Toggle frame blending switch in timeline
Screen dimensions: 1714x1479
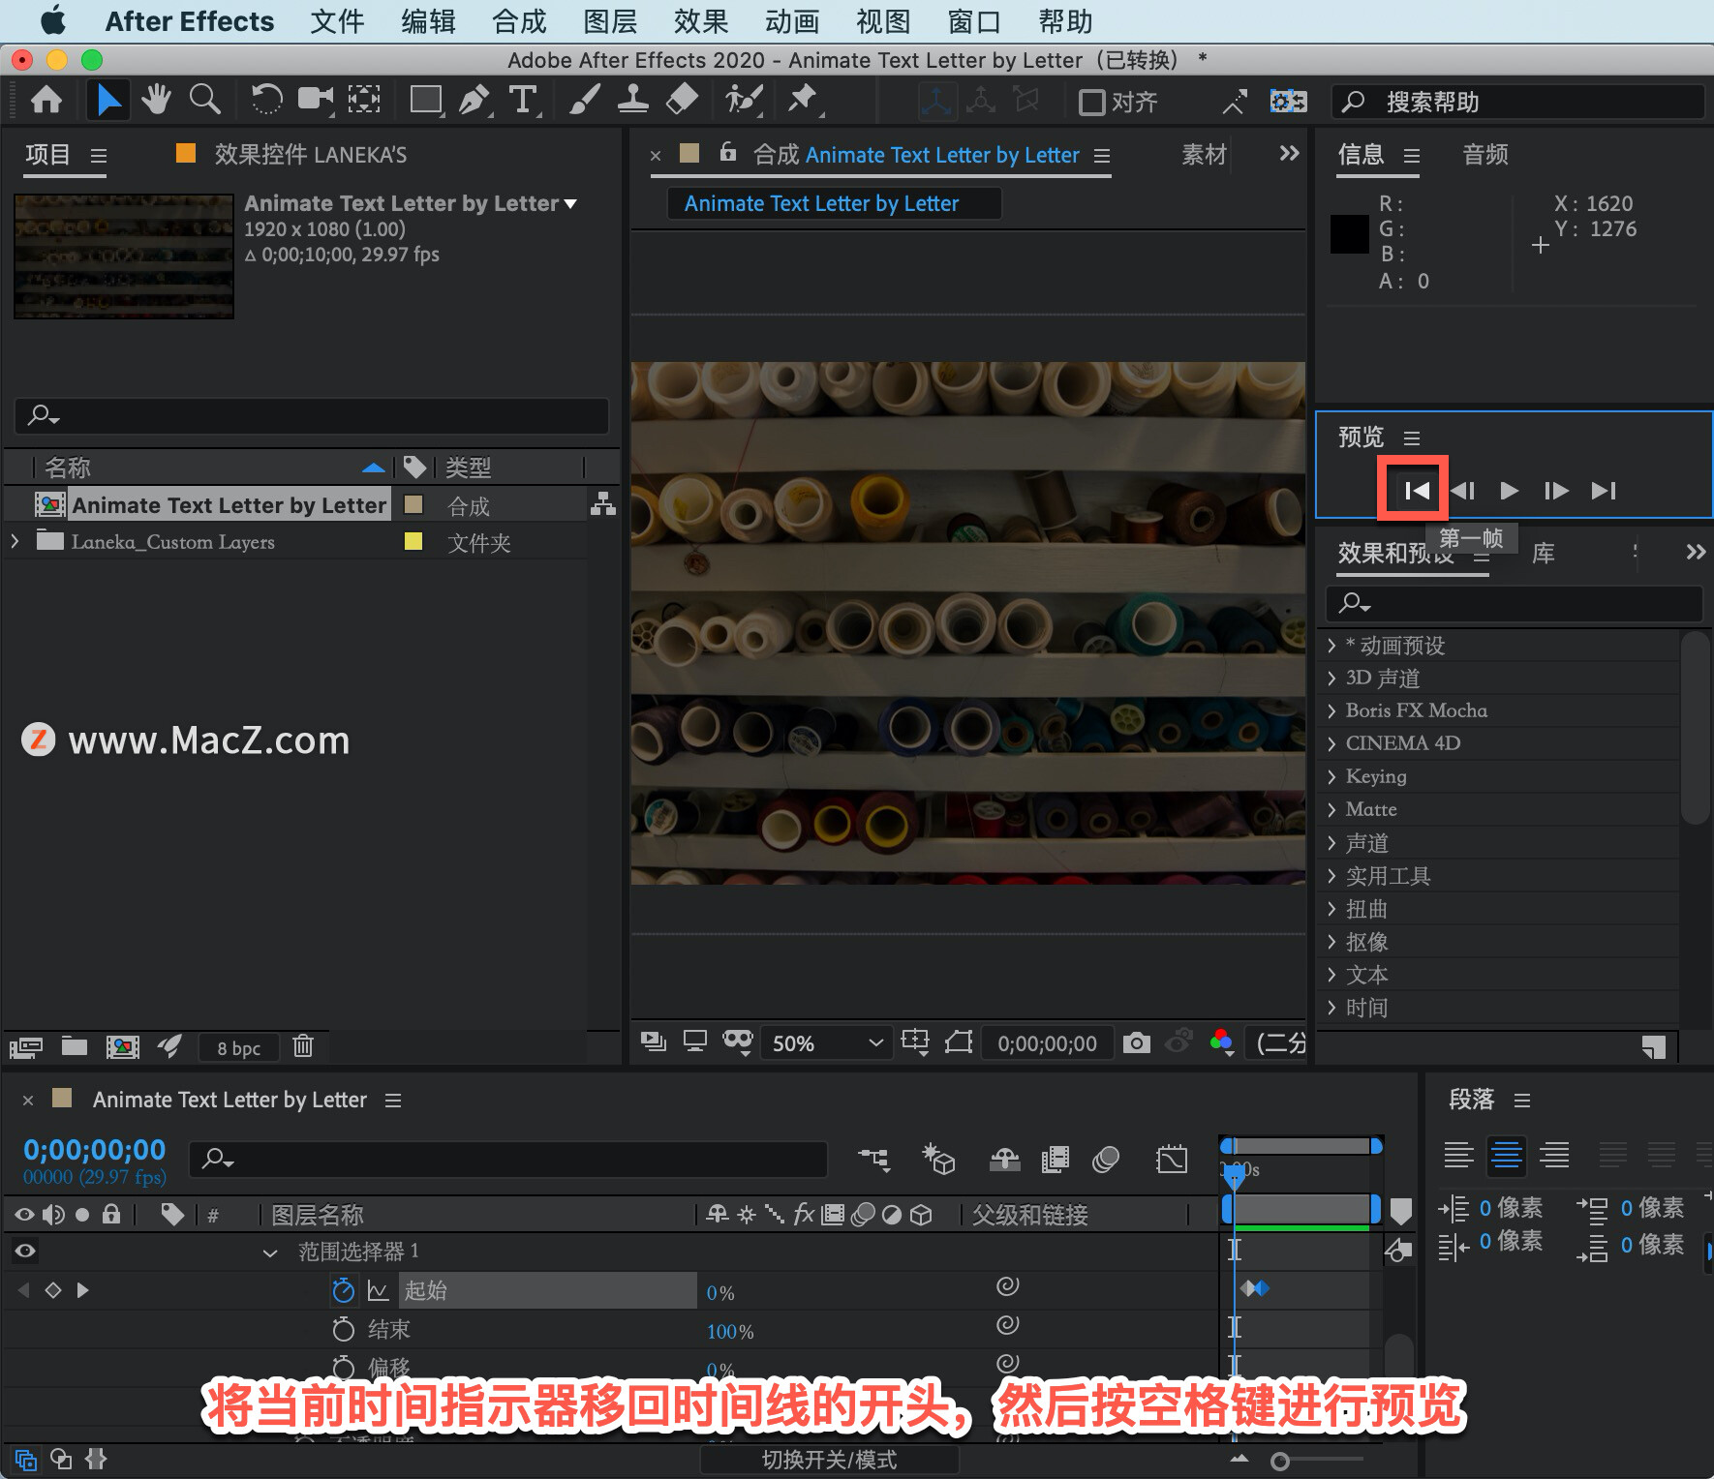(1055, 1158)
